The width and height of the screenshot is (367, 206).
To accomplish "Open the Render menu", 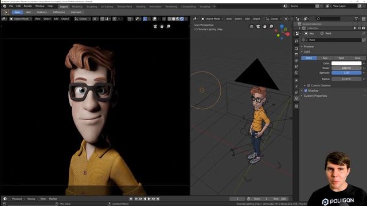I will 28,6.
